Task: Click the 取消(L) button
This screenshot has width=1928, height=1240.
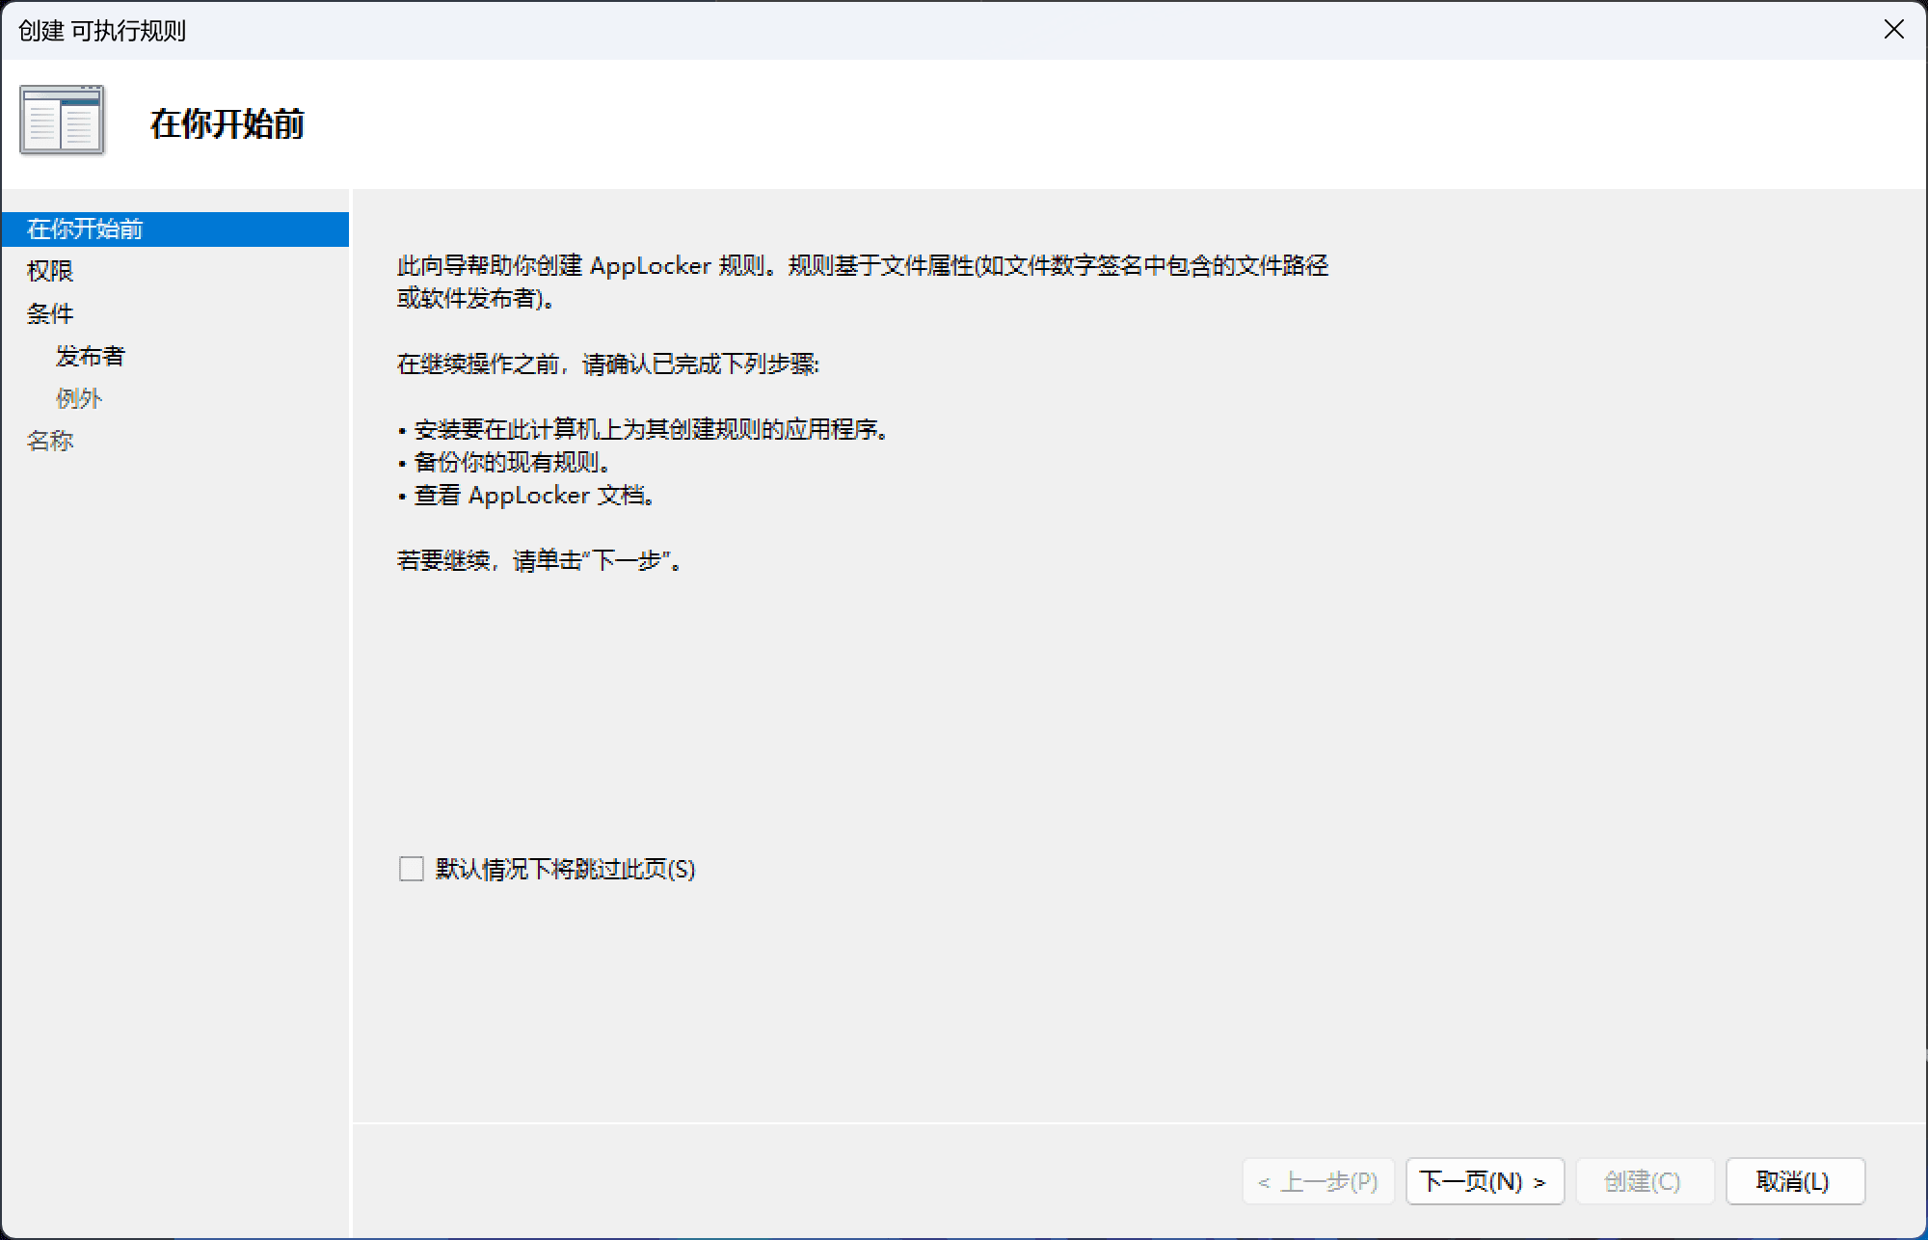Action: pos(1794,1181)
